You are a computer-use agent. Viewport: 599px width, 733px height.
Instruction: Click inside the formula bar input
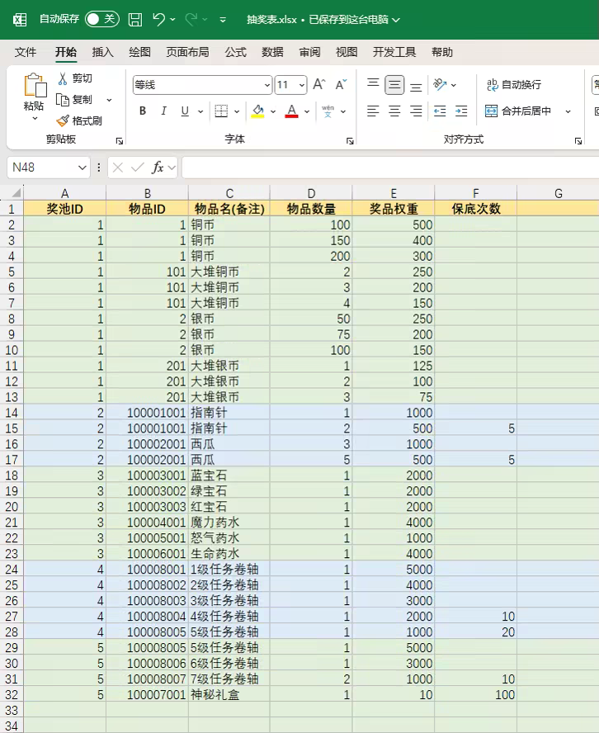390,168
